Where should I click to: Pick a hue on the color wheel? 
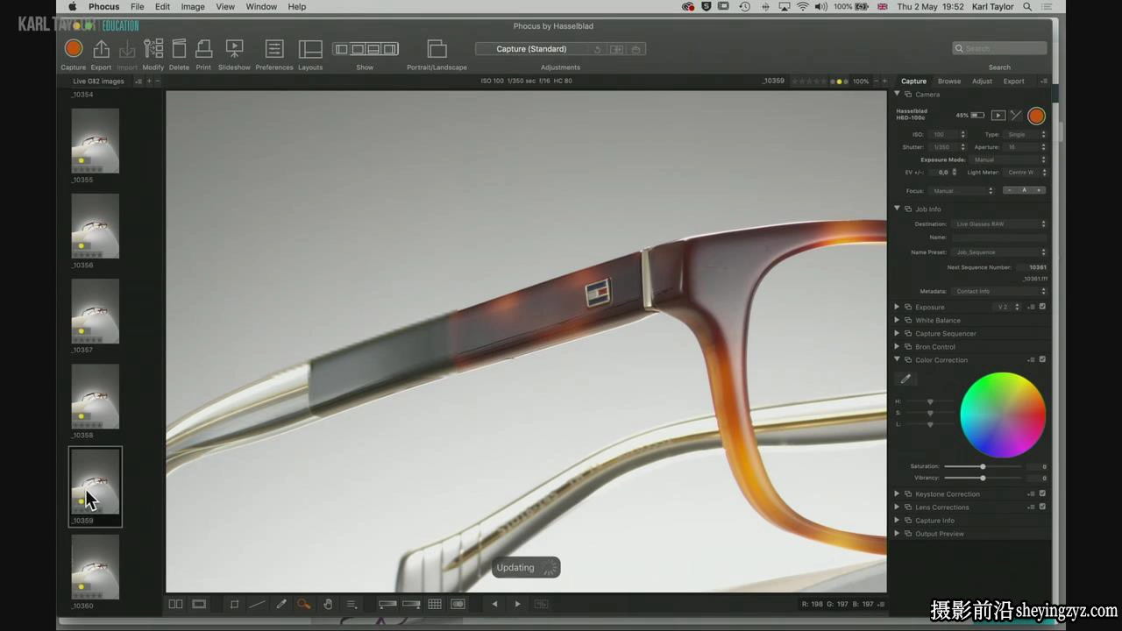tap(1003, 415)
